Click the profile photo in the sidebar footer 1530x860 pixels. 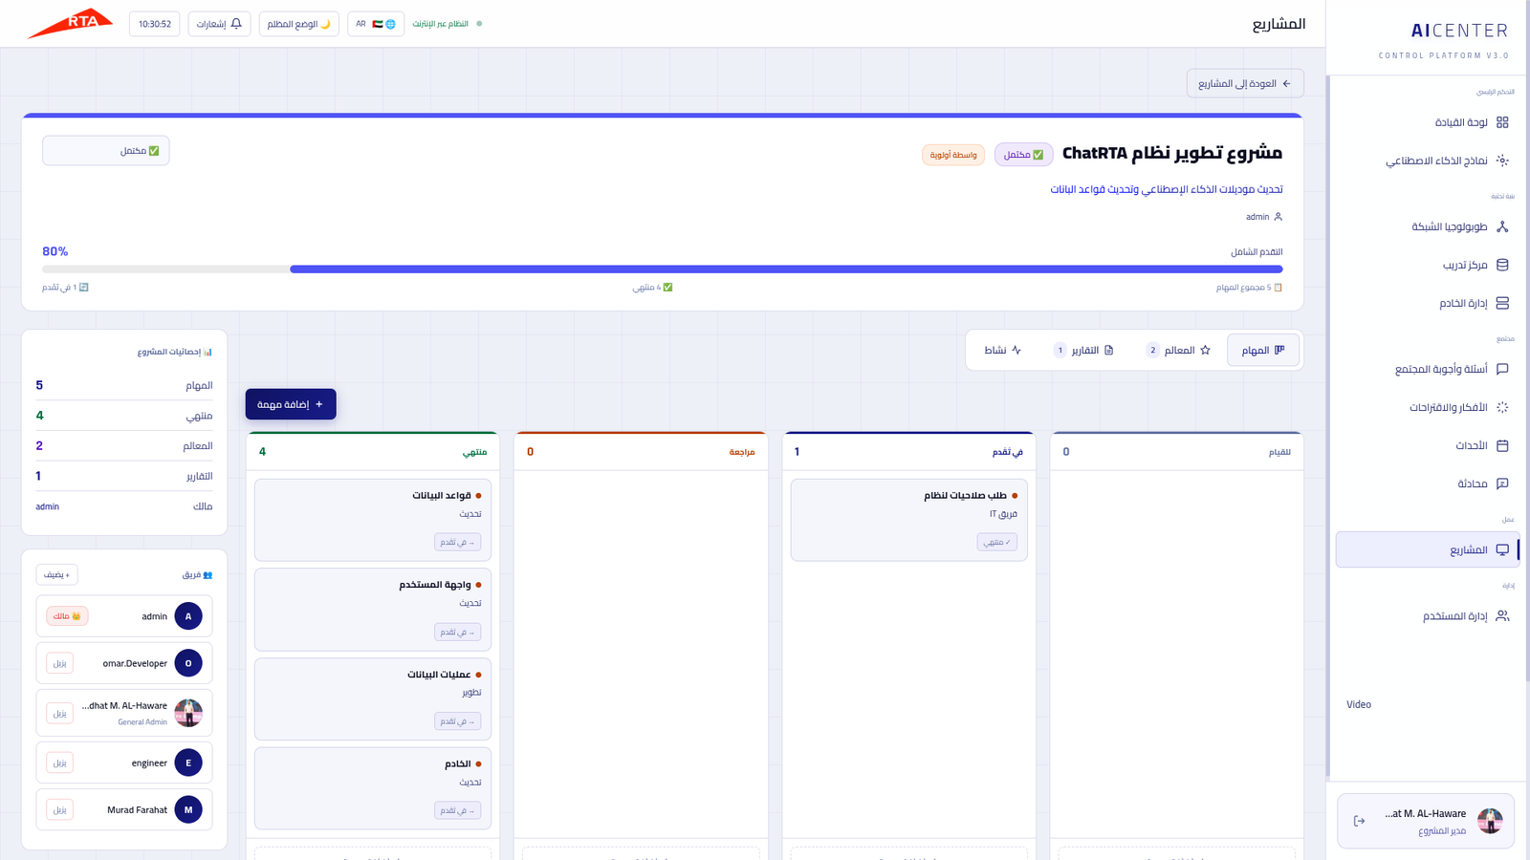(x=1490, y=821)
